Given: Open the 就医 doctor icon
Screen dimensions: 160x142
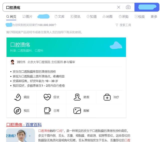Looking at the screenshot, I should (x=77, y=97).
